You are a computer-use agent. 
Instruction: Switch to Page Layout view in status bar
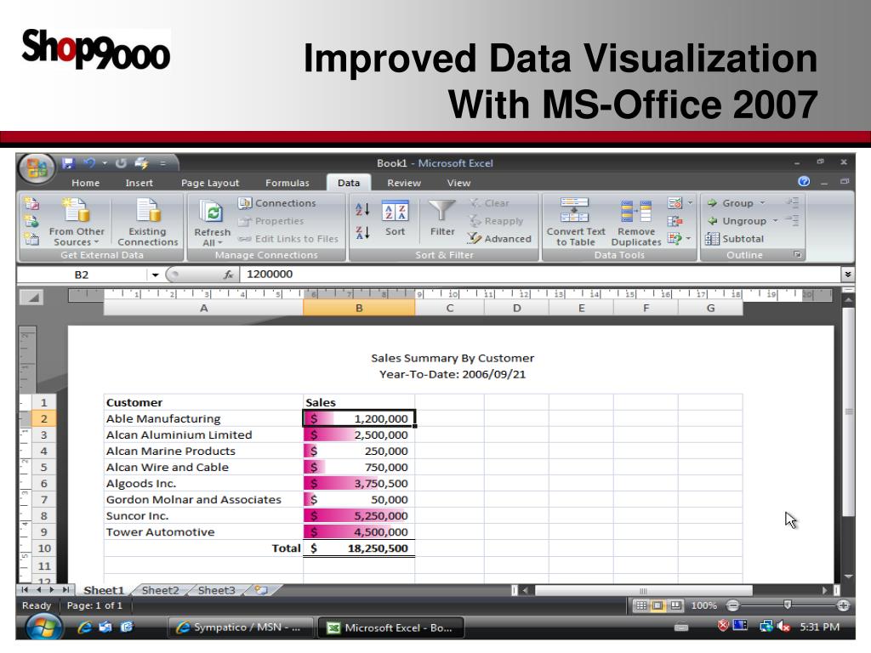click(658, 605)
